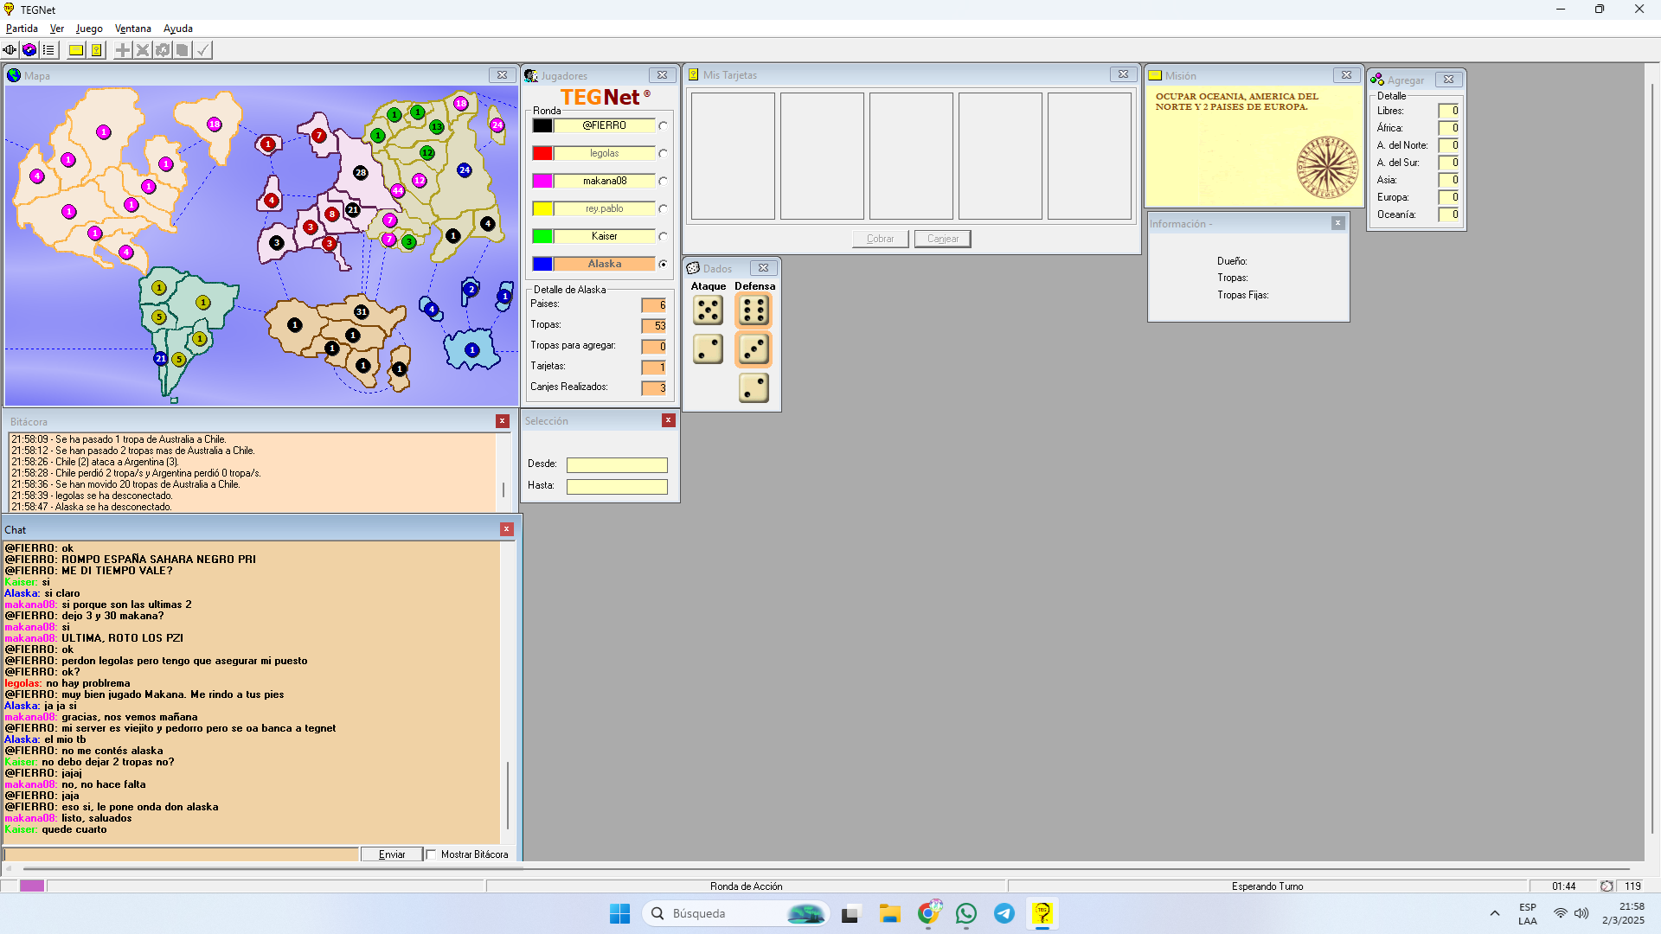The width and height of the screenshot is (1661, 934).
Task: Close the Chat panel
Action: 506,529
